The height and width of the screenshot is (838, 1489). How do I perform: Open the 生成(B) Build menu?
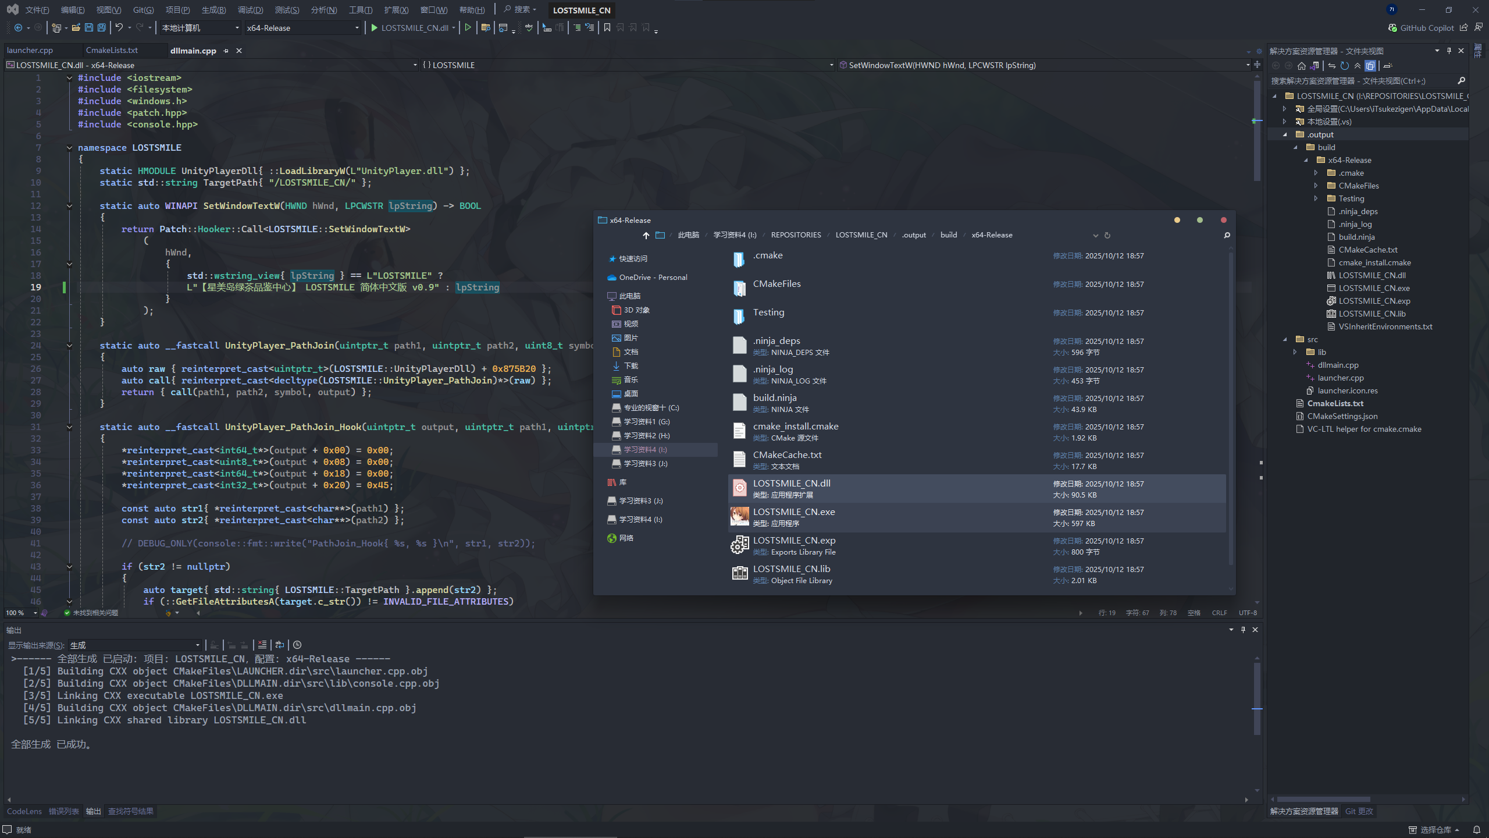pyautogui.click(x=213, y=10)
